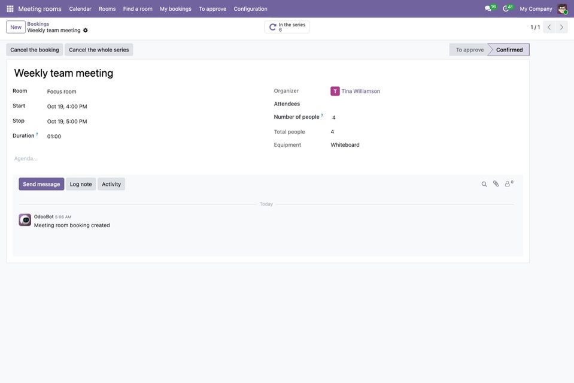Click the user avatar in top bar
The image size is (574, 383).
point(562,9)
